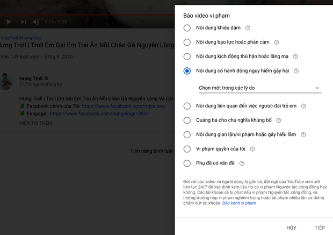Open the facebook.com/hungvlogs1990 fanpage link
The width and height of the screenshot is (333, 235).
[x=99, y=114]
